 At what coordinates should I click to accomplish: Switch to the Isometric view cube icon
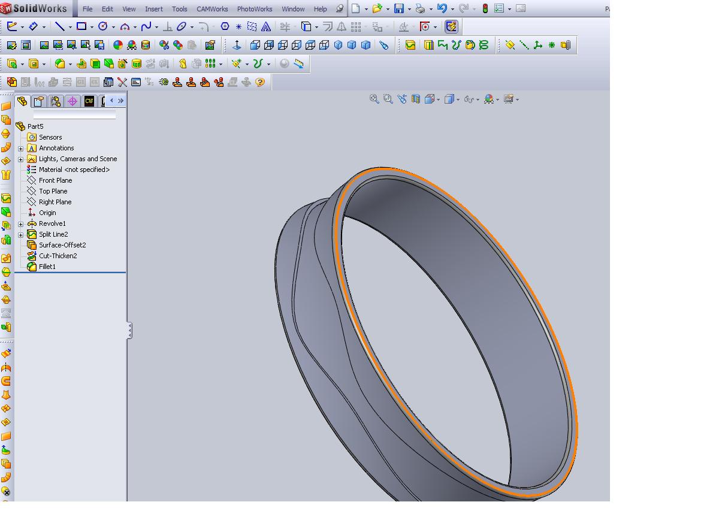click(x=338, y=45)
